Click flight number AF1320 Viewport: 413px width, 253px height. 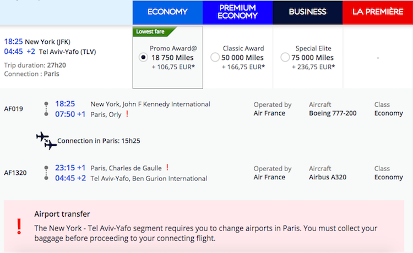15,173
